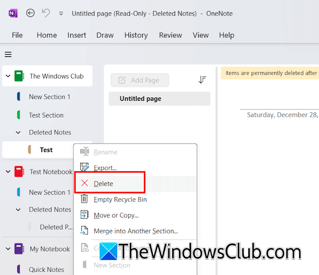The height and width of the screenshot is (275, 319).
Task: Open the sort pages icon
Action: coord(202,80)
